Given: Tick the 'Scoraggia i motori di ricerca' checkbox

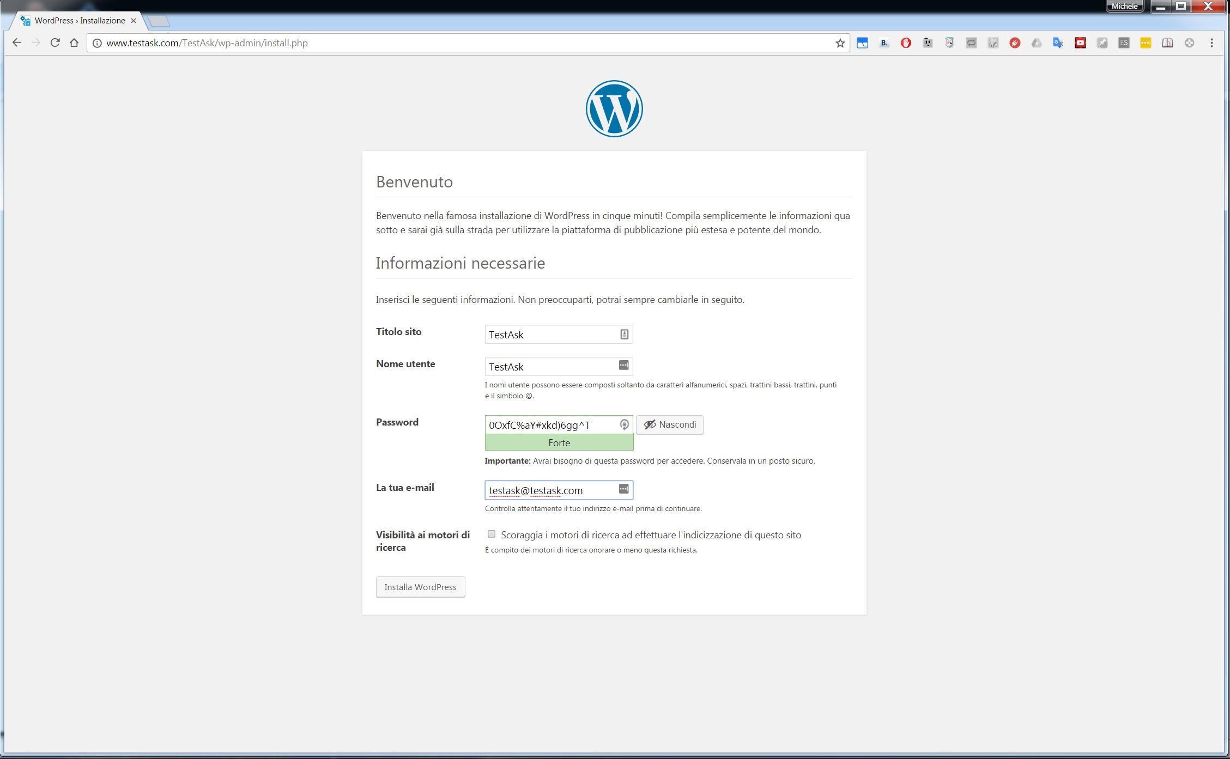Looking at the screenshot, I should 492,534.
